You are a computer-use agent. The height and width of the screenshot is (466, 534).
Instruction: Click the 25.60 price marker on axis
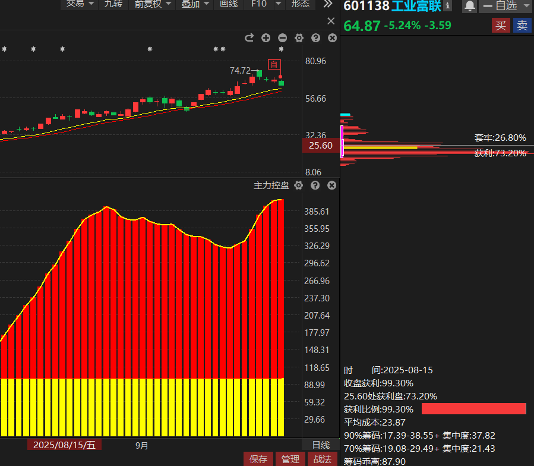point(320,146)
